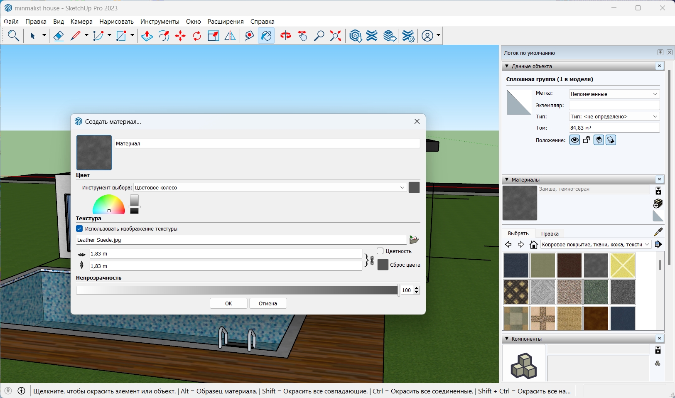Activate the Rotate tool
Viewport: 675px width, 398px height.
coord(197,36)
